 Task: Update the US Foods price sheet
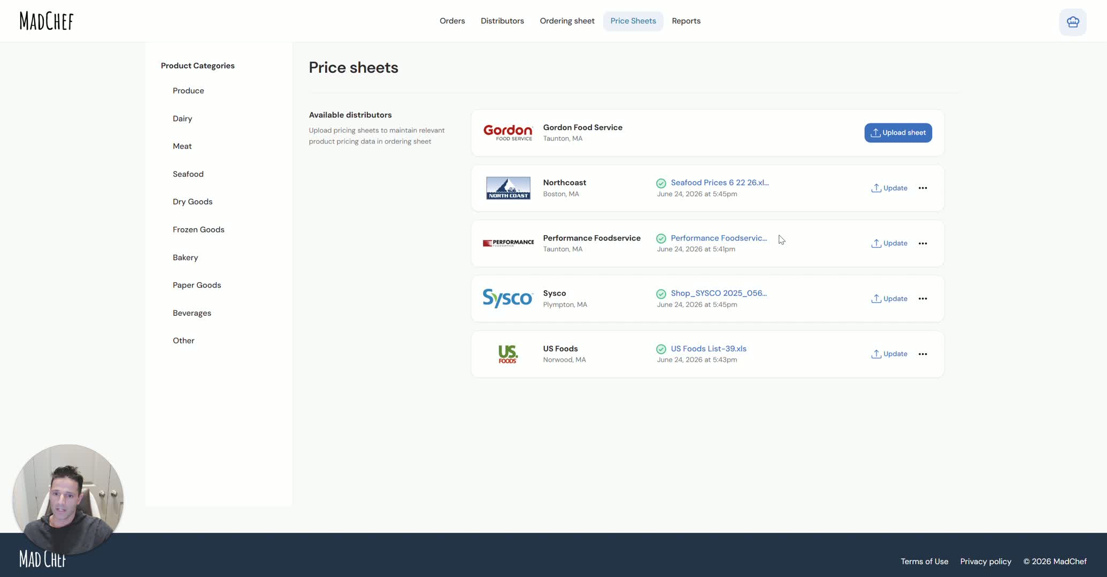coord(889,354)
